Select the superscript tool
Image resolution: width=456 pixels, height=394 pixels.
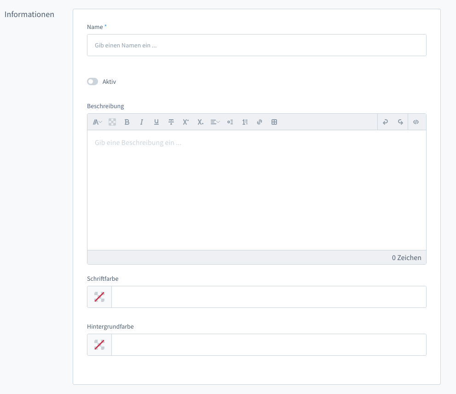[x=186, y=122]
